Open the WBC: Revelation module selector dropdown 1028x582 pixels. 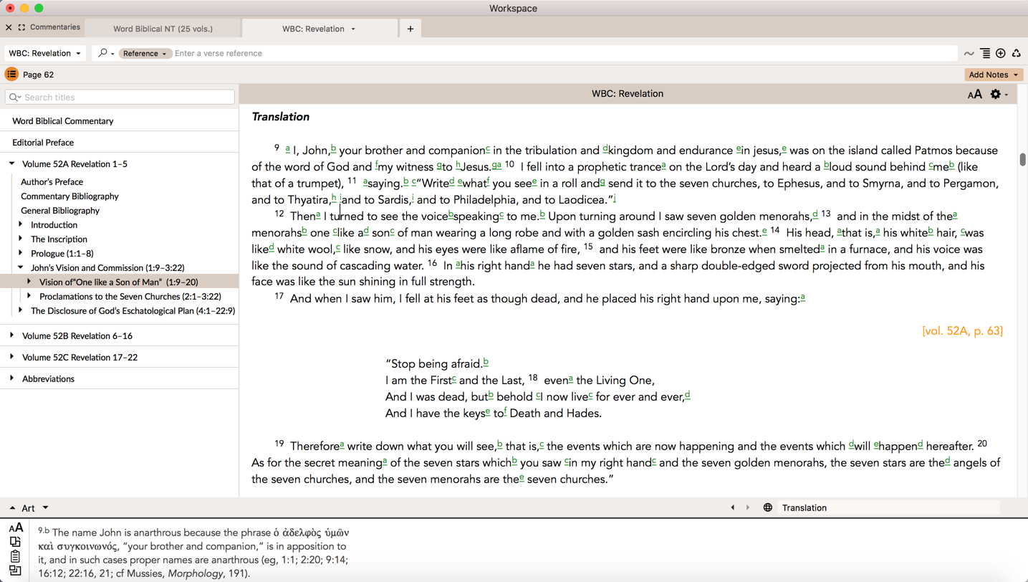click(x=44, y=53)
